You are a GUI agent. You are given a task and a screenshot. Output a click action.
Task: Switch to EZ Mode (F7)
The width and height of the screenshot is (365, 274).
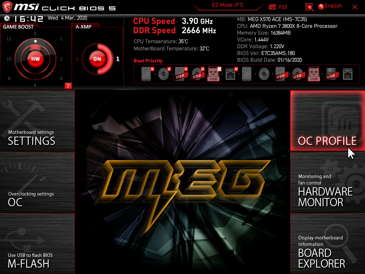[x=227, y=5]
